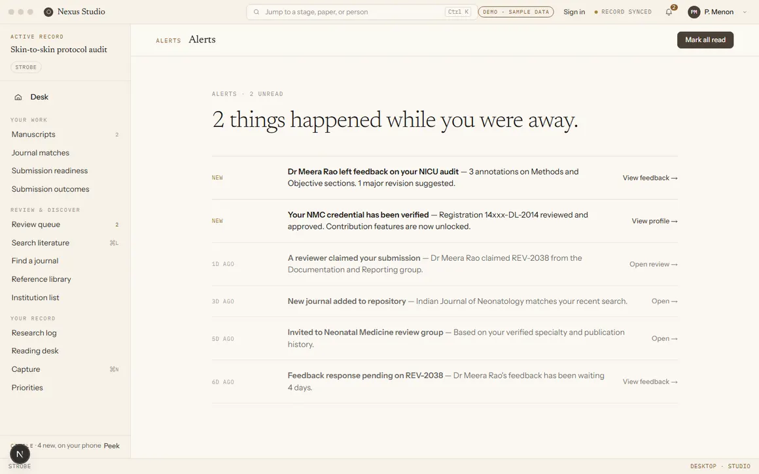Click the STROBE tag under active record
Viewport: 759px width, 474px height.
pyautogui.click(x=26, y=67)
